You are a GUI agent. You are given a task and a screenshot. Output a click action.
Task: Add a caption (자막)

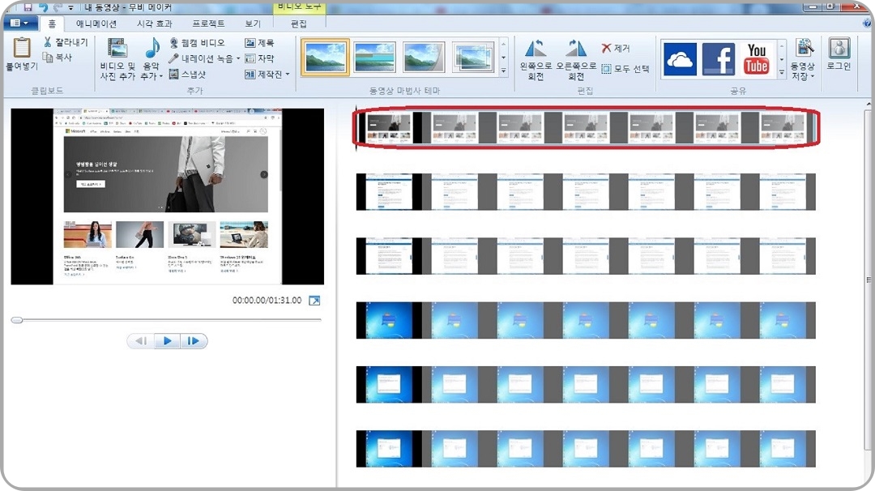coord(259,58)
